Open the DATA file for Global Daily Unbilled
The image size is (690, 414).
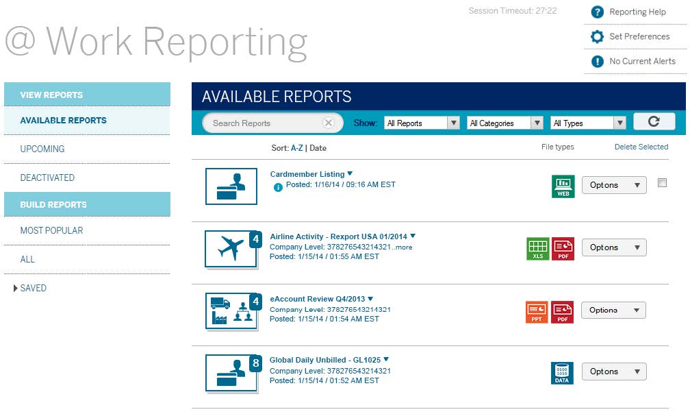[562, 372]
